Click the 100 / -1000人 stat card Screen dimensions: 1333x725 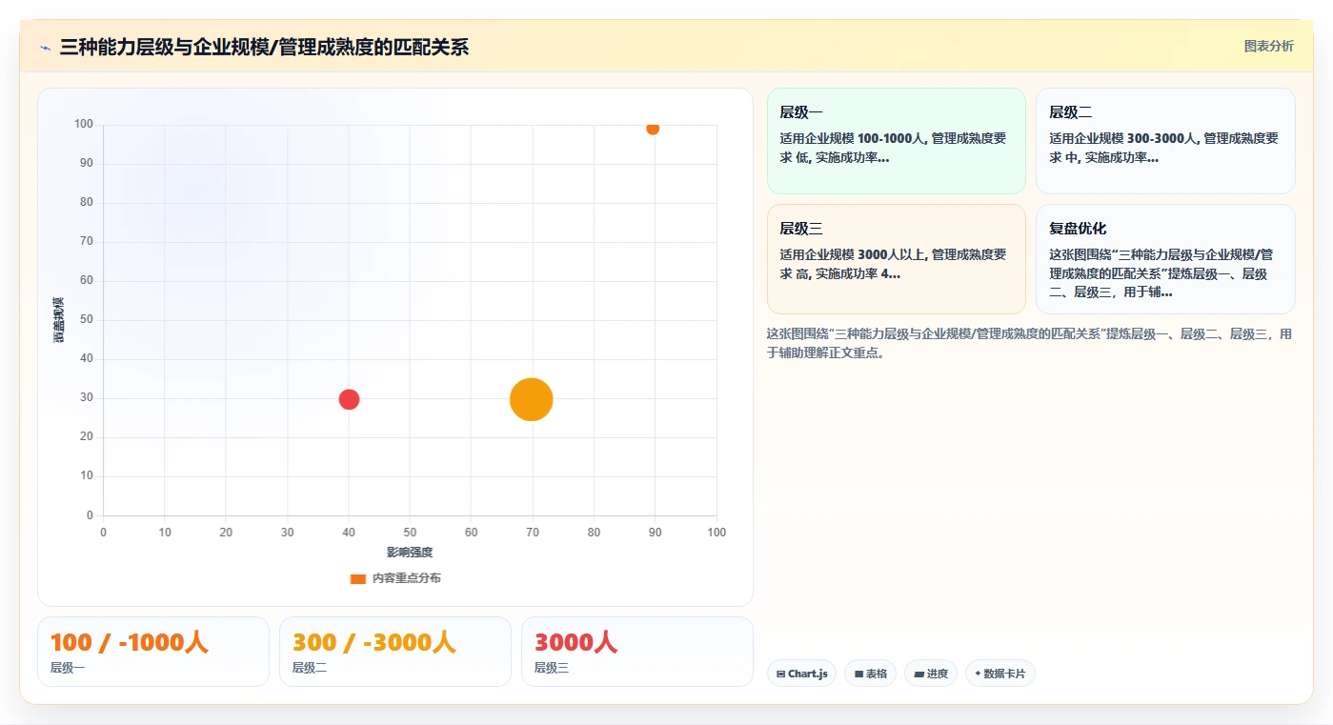pos(153,652)
